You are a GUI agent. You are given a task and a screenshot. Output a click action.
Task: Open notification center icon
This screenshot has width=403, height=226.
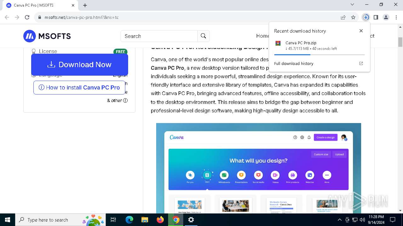(x=393, y=220)
